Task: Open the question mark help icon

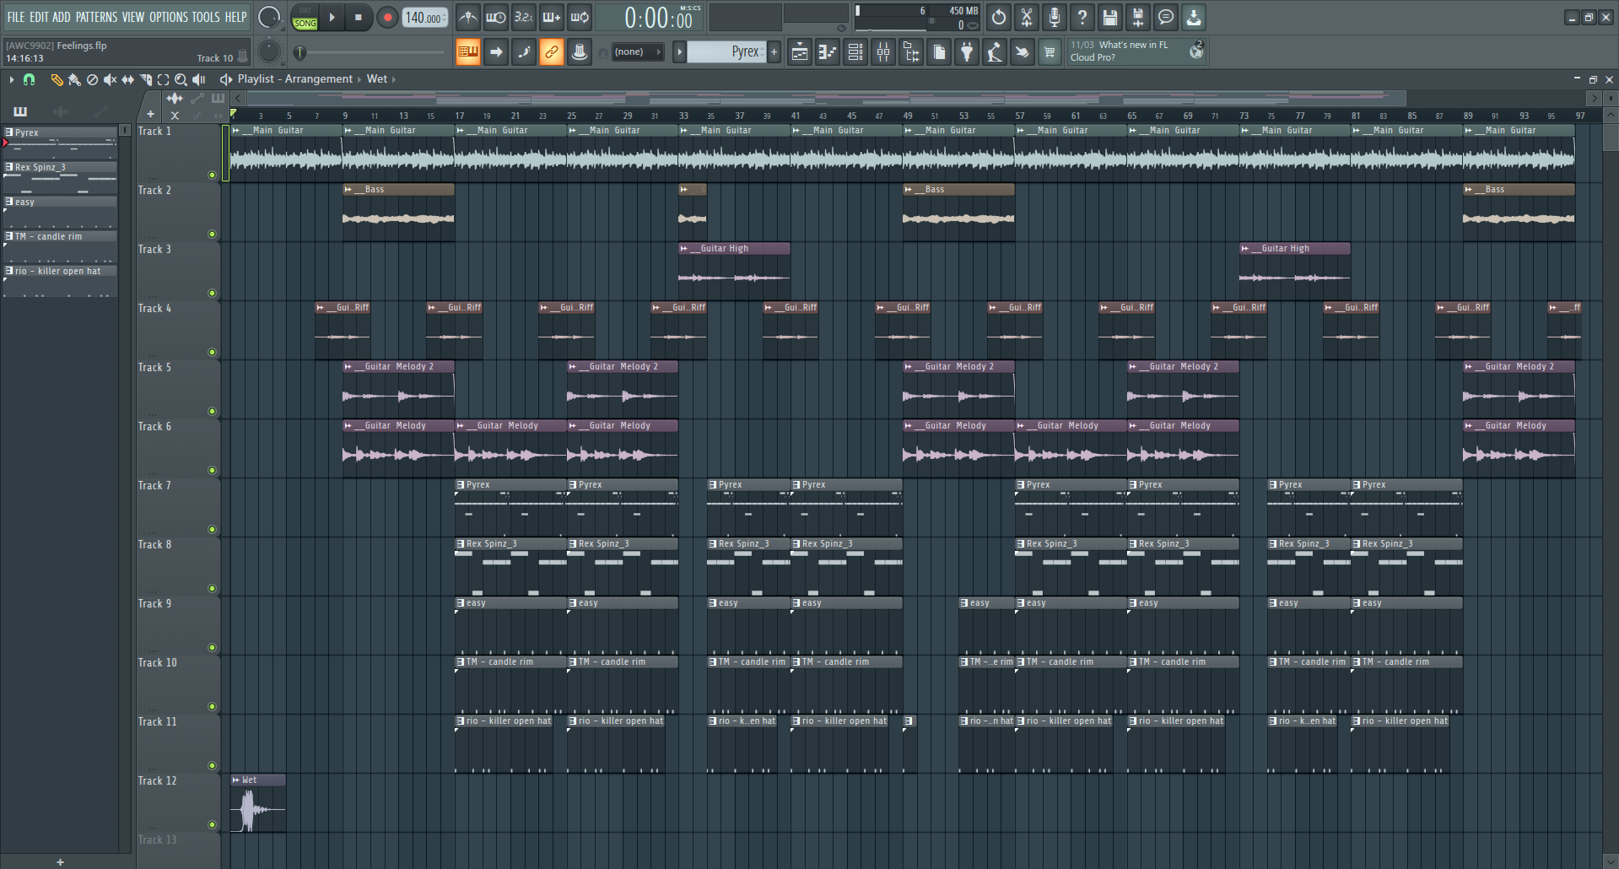Action: [x=1082, y=17]
